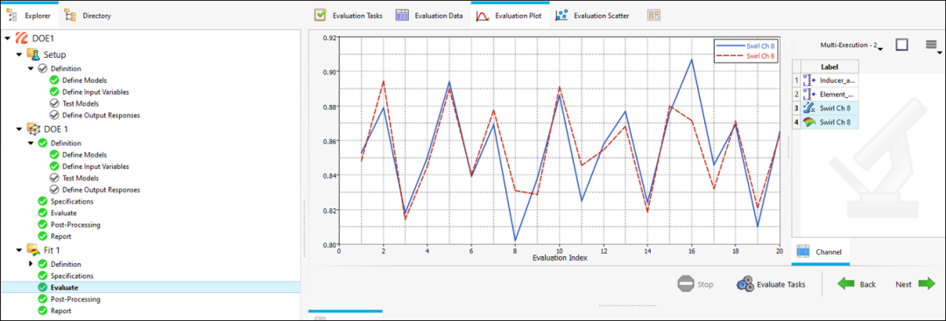Click green check beside Define Models under Setup
Screen dimensions: 946x321
(54, 80)
